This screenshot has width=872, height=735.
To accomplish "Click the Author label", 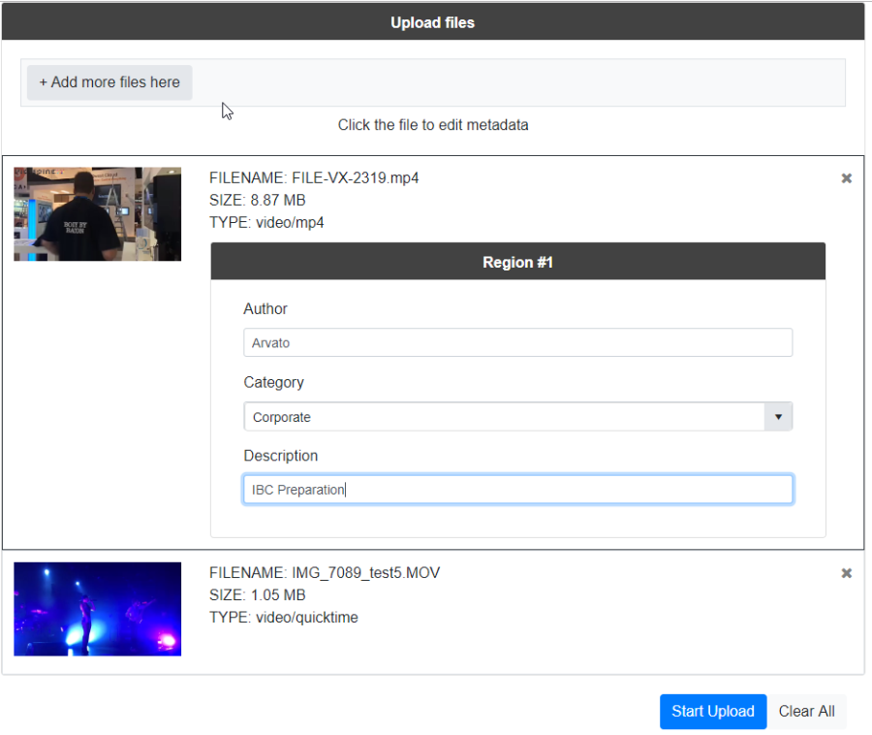I will tap(265, 309).
